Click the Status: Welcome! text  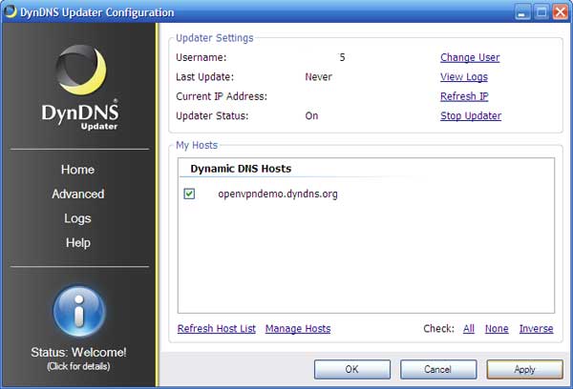[78, 352]
